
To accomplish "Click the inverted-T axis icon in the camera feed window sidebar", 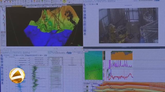I will pyautogui.click(x=85, y=21).
